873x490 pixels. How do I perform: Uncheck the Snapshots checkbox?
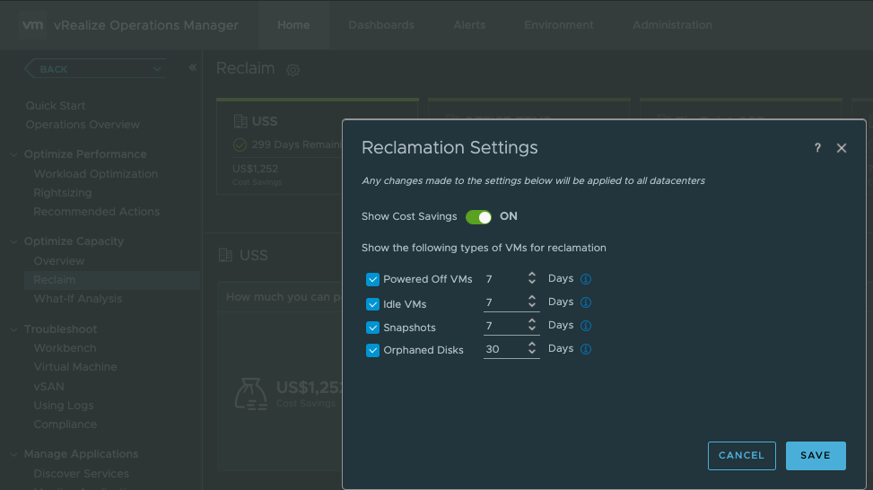tap(372, 328)
